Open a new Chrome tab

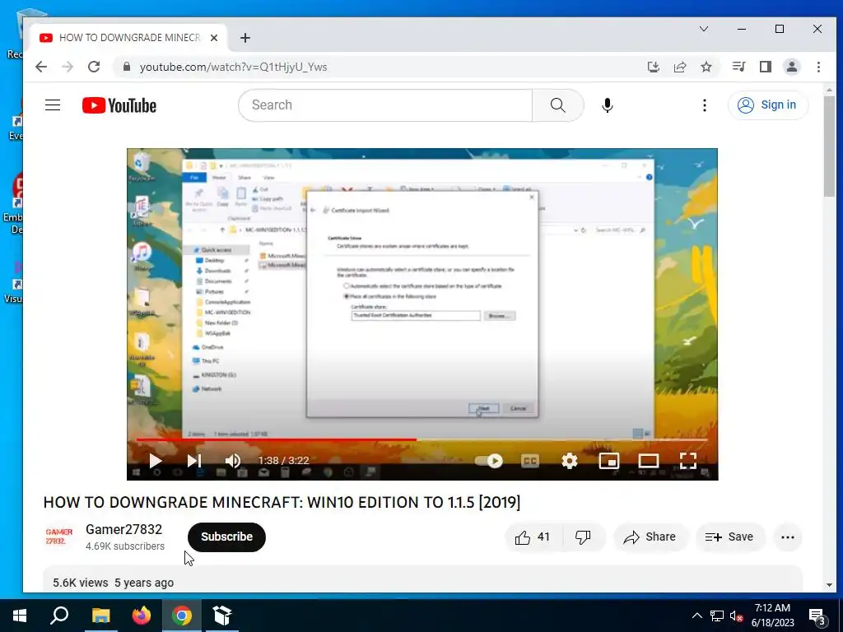[x=245, y=38]
